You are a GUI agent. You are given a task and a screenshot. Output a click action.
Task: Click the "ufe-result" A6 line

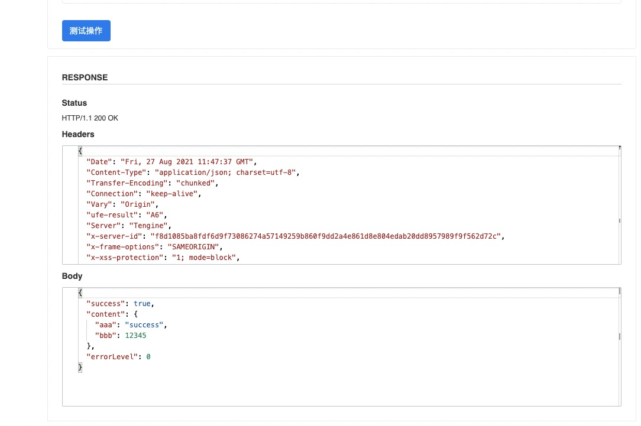[x=127, y=215]
